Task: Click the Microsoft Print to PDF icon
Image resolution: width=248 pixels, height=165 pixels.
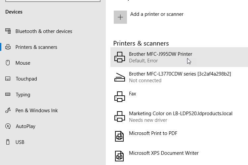Action: click(119, 137)
